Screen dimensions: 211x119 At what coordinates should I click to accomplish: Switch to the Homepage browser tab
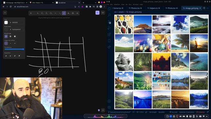[x=15, y=3]
